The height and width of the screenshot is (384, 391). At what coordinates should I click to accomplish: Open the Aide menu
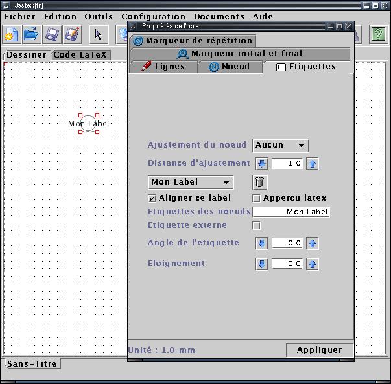(x=263, y=17)
